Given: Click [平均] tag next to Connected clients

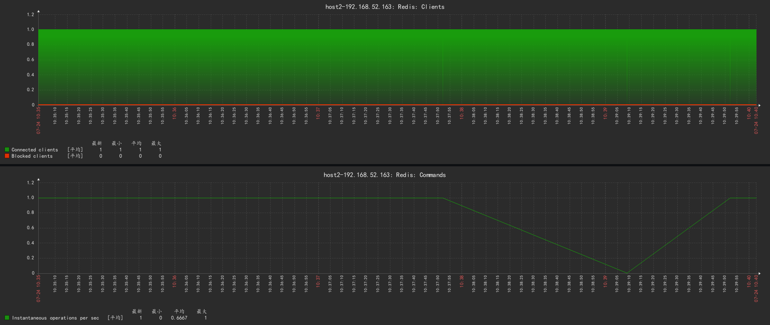Looking at the screenshot, I should 75,150.
